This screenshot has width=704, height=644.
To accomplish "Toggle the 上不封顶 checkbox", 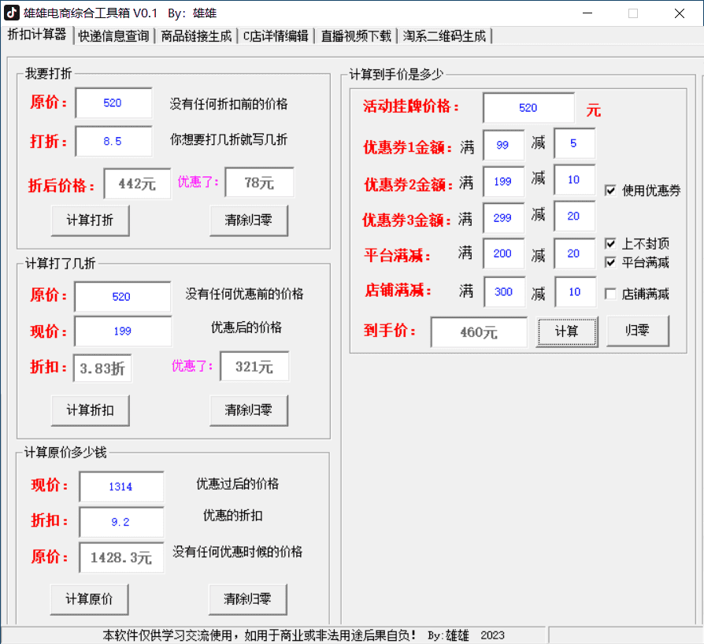I will [610, 244].
